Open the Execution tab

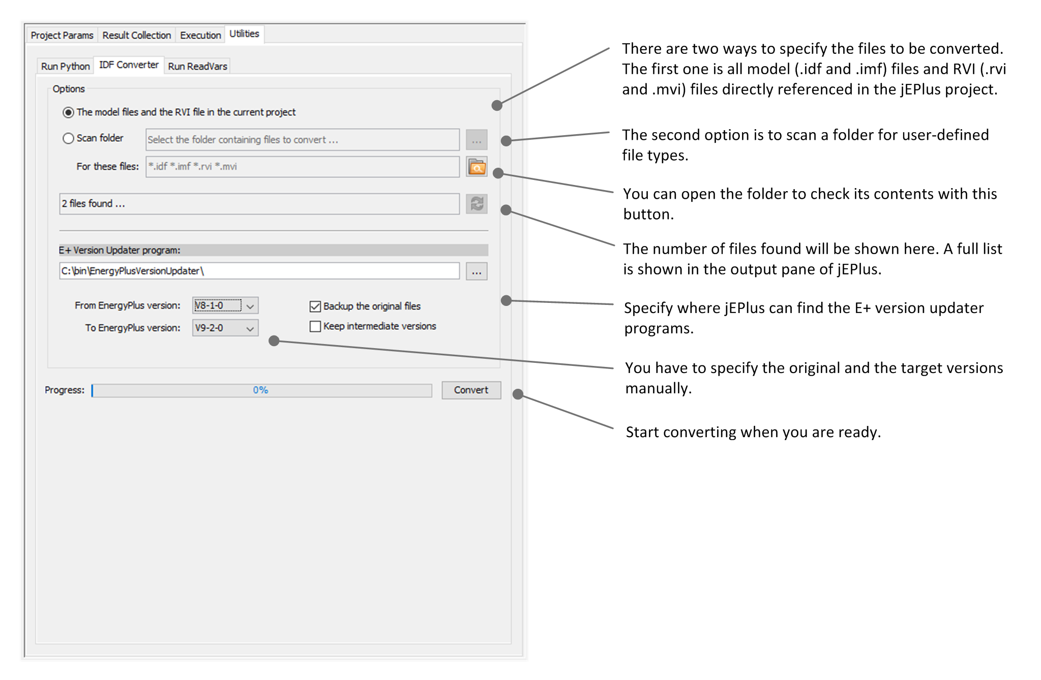click(x=200, y=35)
